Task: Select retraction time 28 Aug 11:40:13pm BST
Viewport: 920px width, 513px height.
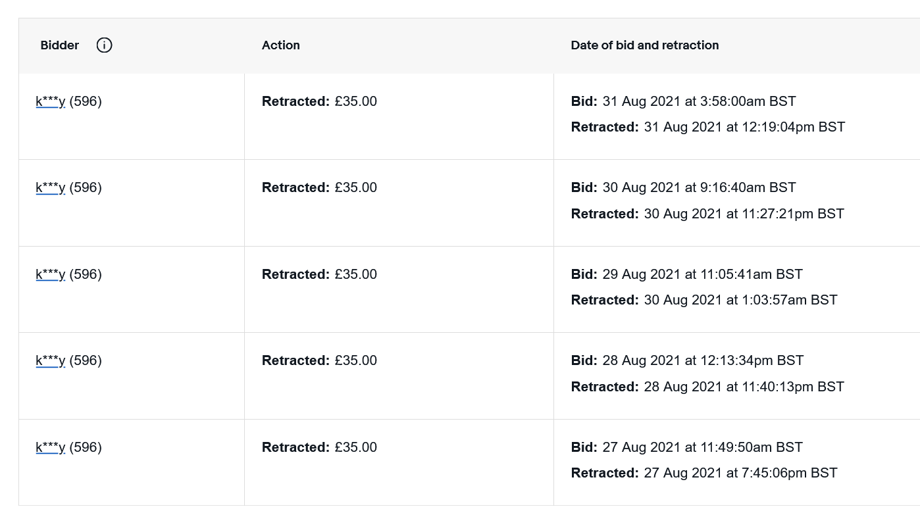Action: [x=744, y=387]
